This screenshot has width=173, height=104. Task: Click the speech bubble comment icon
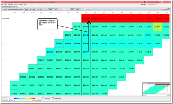169,9
